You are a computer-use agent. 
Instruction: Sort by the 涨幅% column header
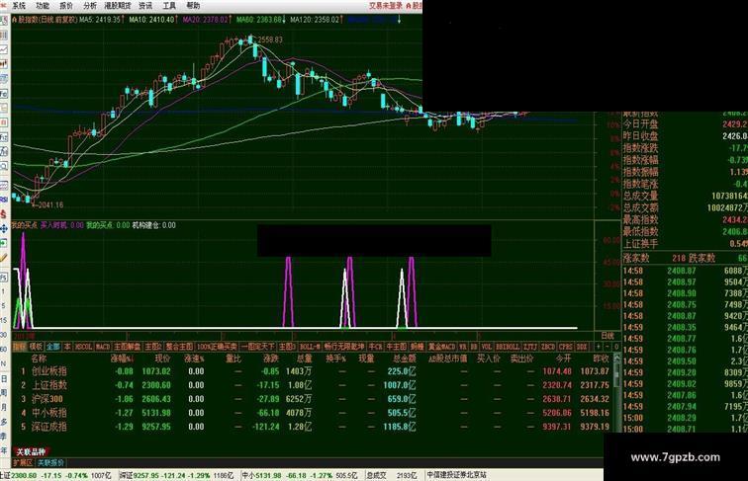pyautogui.click(x=122, y=359)
